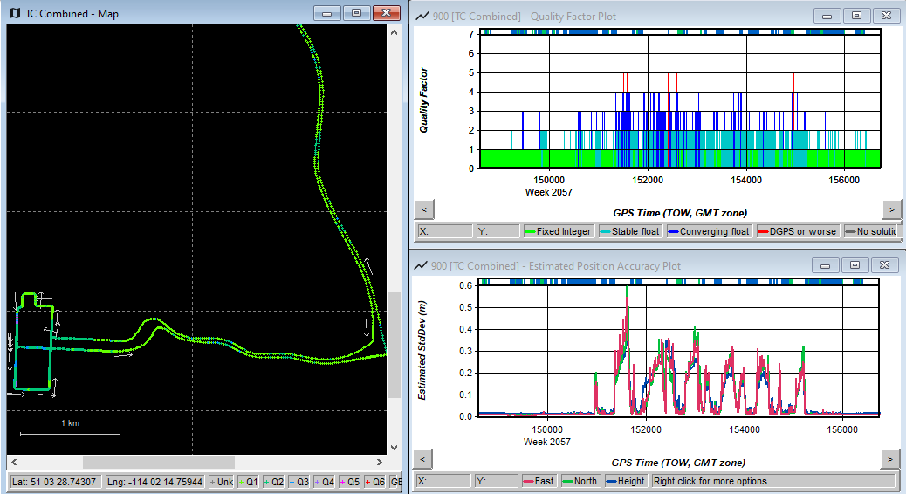Image resolution: width=906 pixels, height=494 pixels.
Task: Click the Q4 quality legend in map status bar
Action: tap(325, 481)
